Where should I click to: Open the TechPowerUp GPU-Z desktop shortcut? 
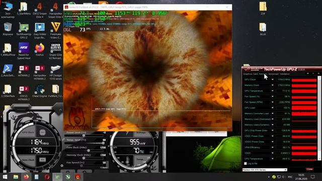(x=24, y=31)
